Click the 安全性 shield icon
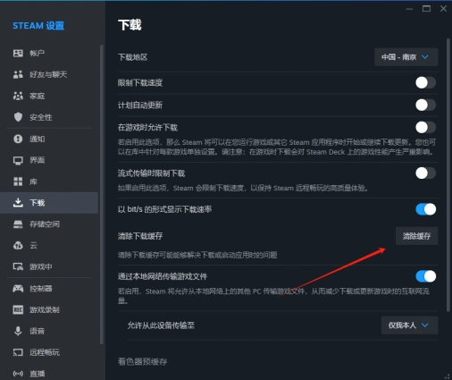 [x=18, y=117]
